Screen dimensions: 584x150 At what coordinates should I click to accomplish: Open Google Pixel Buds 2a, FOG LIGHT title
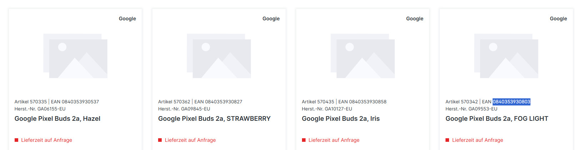pyautogui.click(x=497, y=119)
